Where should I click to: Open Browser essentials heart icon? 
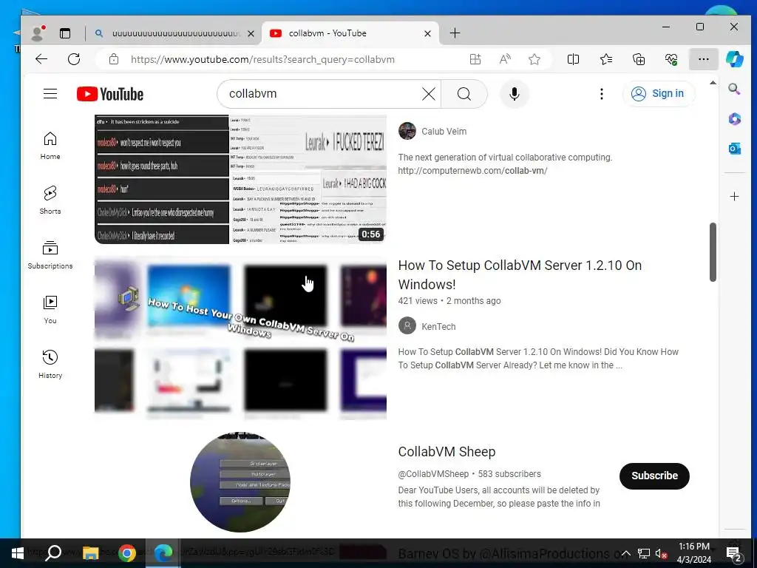[x=671, y=59]
